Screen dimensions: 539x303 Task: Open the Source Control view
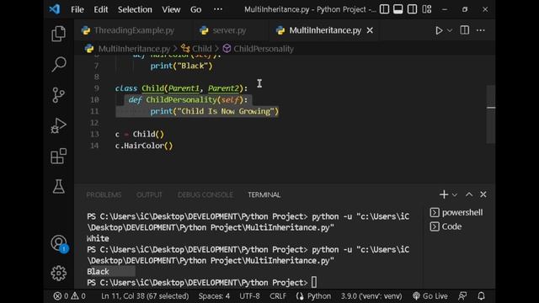coord(58,95)
